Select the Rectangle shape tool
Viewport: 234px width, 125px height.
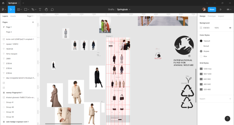point(26,10)
